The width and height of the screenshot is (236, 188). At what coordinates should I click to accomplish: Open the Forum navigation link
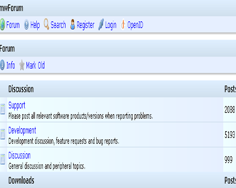tap(13, 25)
